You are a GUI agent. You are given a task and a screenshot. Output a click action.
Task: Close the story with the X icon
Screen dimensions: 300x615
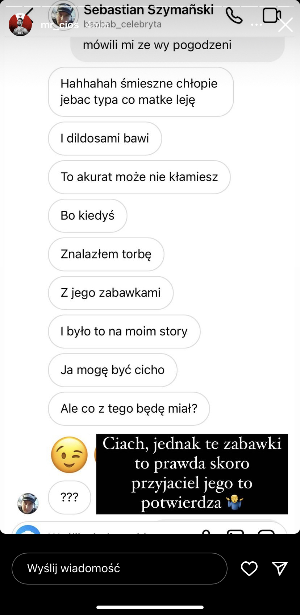(x=285, y=25)
